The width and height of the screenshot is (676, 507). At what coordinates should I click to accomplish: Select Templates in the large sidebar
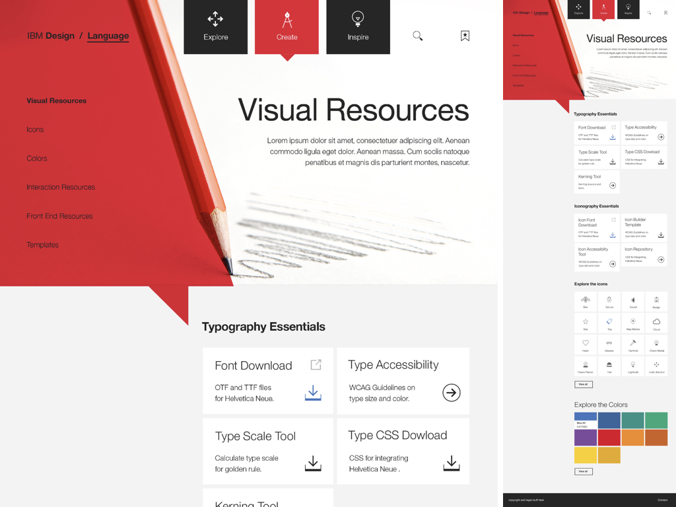click(42, 245)
